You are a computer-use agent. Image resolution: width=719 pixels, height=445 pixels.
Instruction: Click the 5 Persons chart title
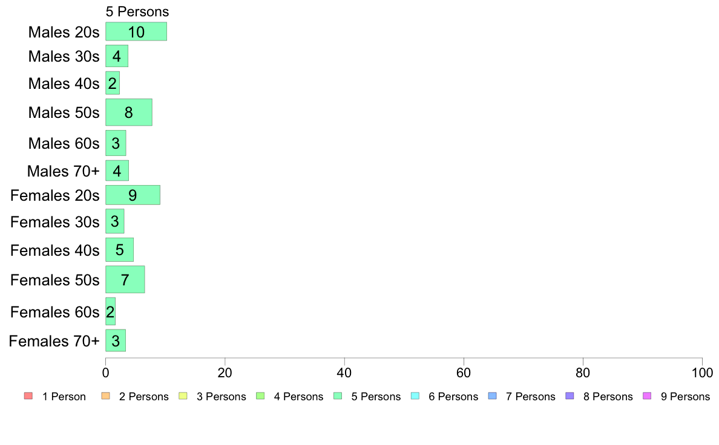coord(137,11)
